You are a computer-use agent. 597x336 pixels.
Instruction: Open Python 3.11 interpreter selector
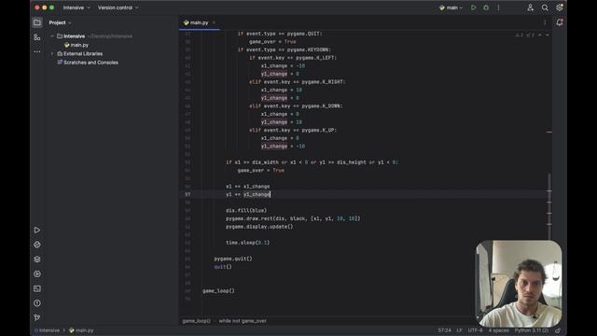pos(532,330)
